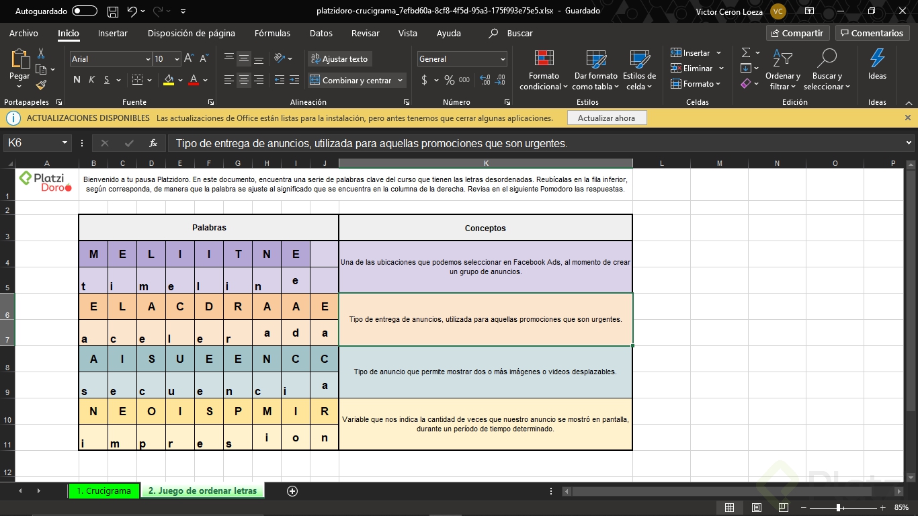This screenshot has width=918, height=516.
Task: Apply the yellow fill color bucket
Action: (169, 80)
